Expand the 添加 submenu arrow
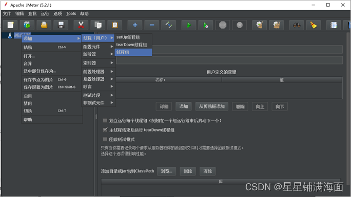This screenshot has width=352, height=197. pos(79,38)
